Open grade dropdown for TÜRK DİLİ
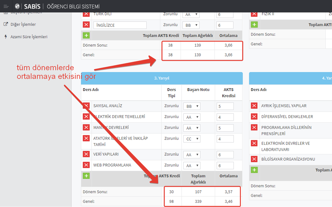 [x=191, y=15]
